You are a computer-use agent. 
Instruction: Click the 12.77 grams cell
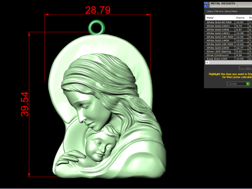(241, 48)
